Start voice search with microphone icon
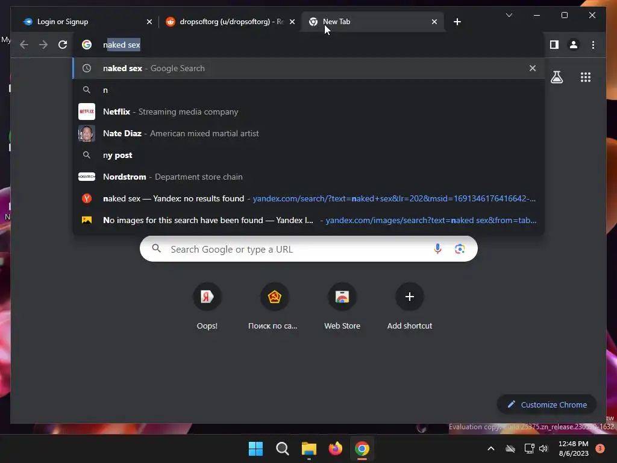This screenshot has height=463, width=617. (437, 249)
